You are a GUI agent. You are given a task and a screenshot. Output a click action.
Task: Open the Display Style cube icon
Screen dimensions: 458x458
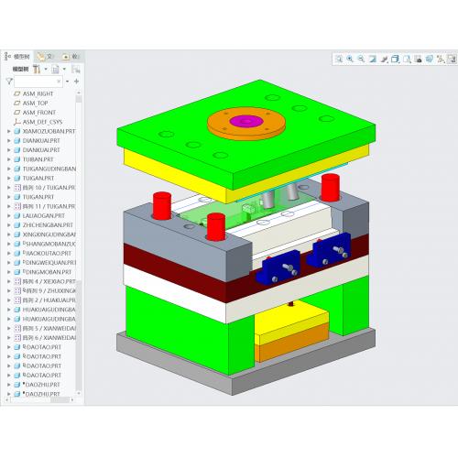point(395,59)
